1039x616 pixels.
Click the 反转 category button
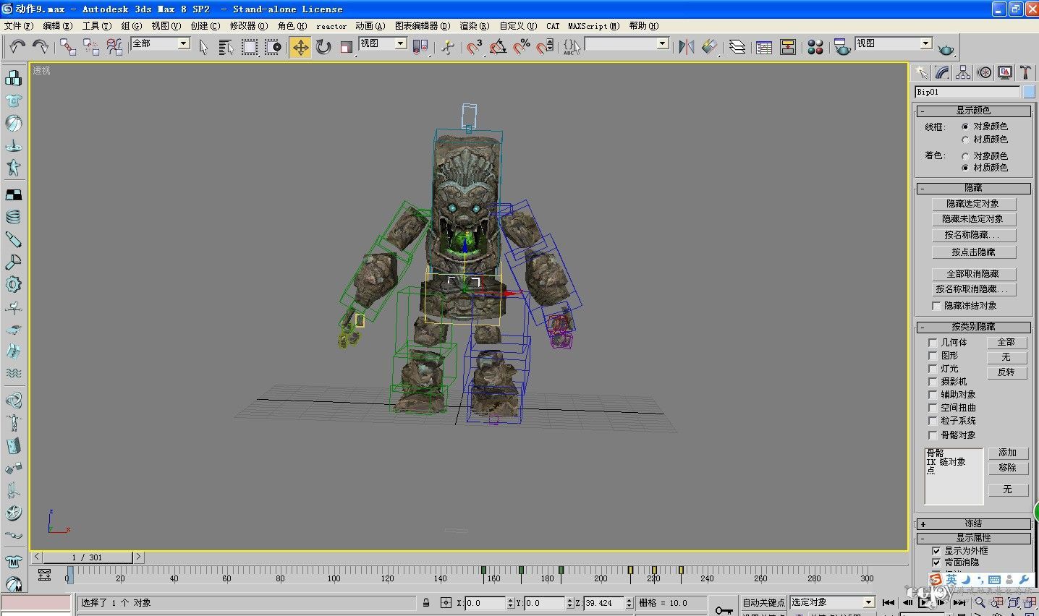[x=1006, y=372]
